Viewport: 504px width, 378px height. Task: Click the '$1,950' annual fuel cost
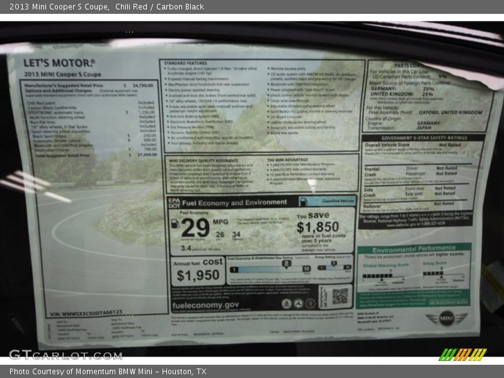198,275
